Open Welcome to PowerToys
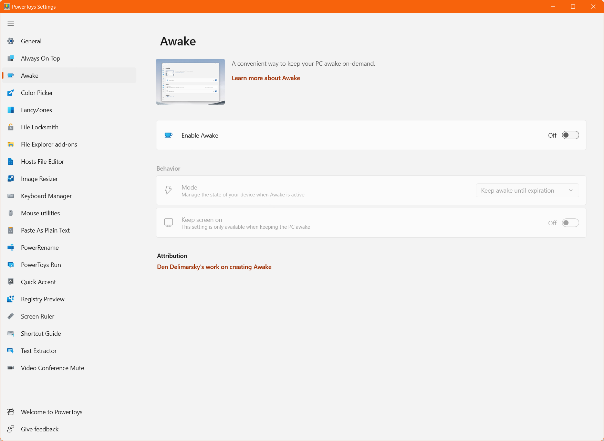Screen dimensions: 604x441 (x=52, y=412)
